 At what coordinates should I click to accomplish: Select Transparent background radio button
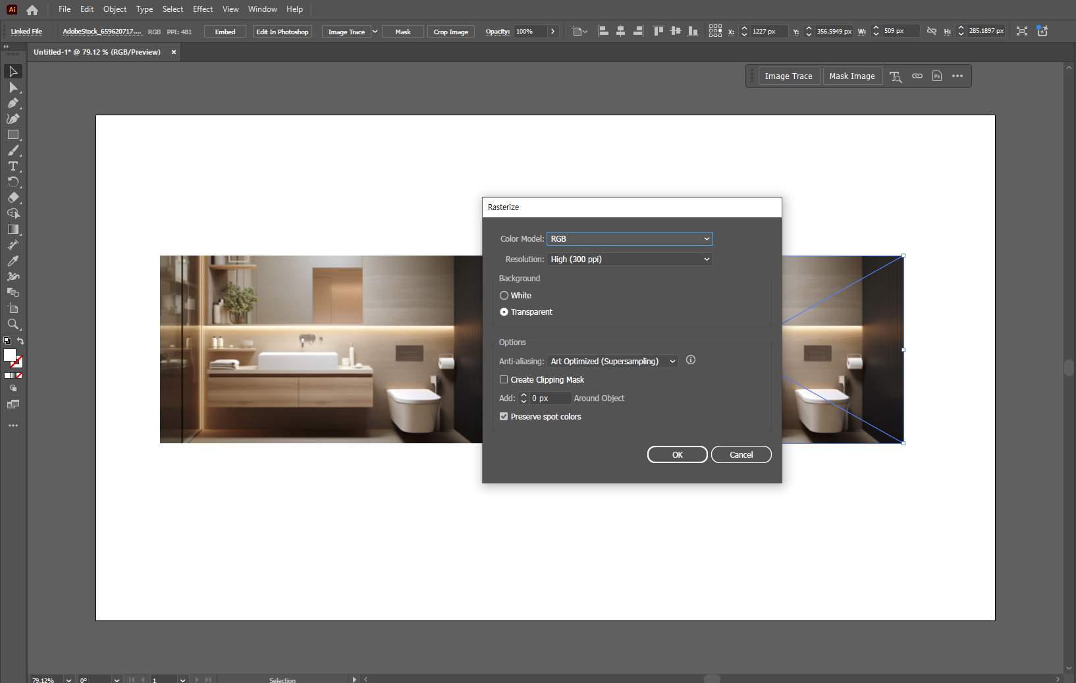[504, 312]
